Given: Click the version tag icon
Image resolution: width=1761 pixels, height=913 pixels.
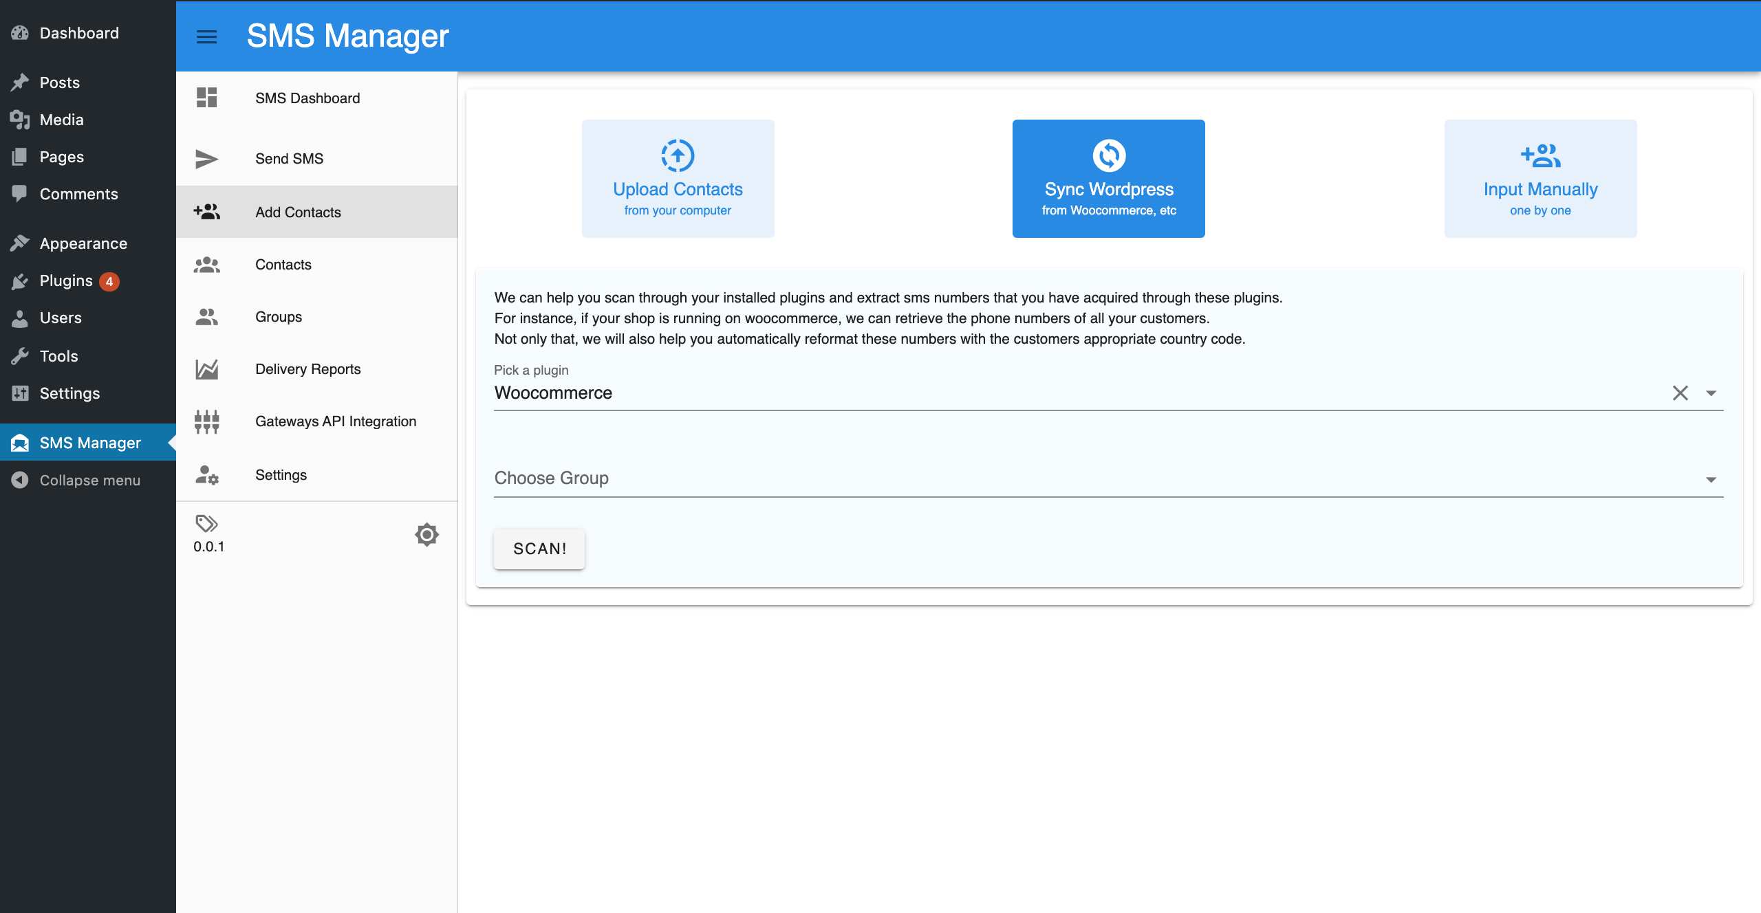Looking at the screenshot, I should tap(206, 524).
